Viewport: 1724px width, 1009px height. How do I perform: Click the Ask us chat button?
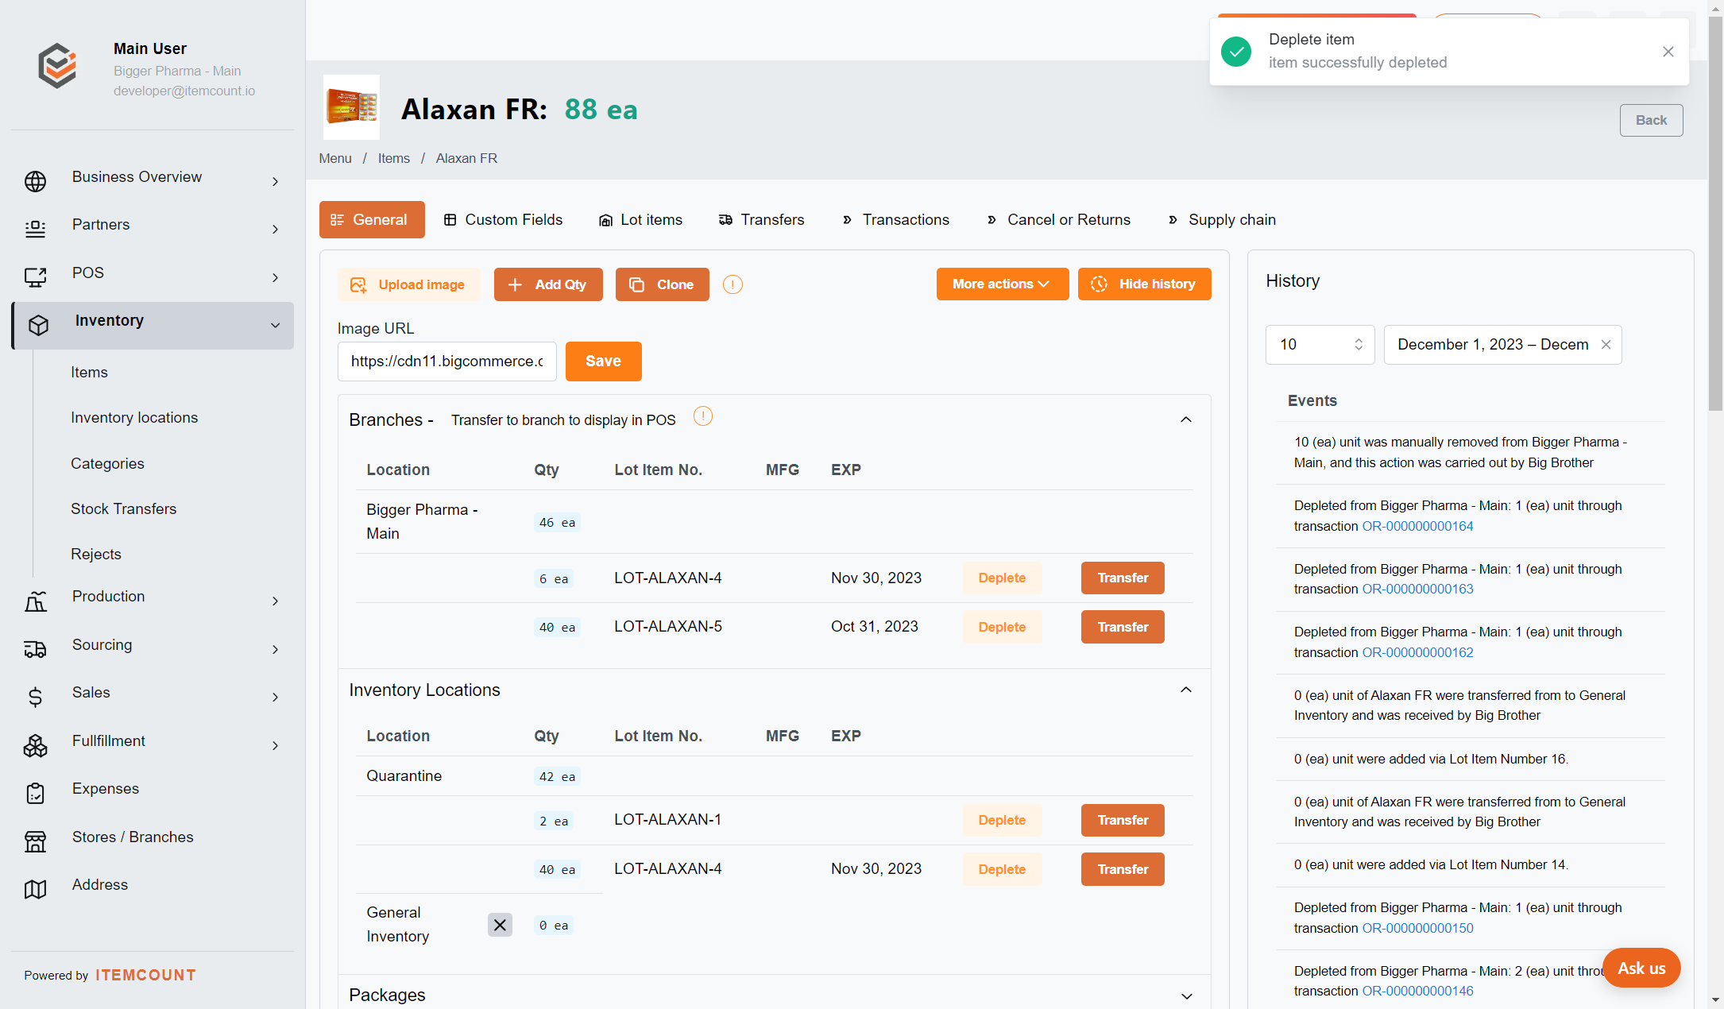point(1641,968)
